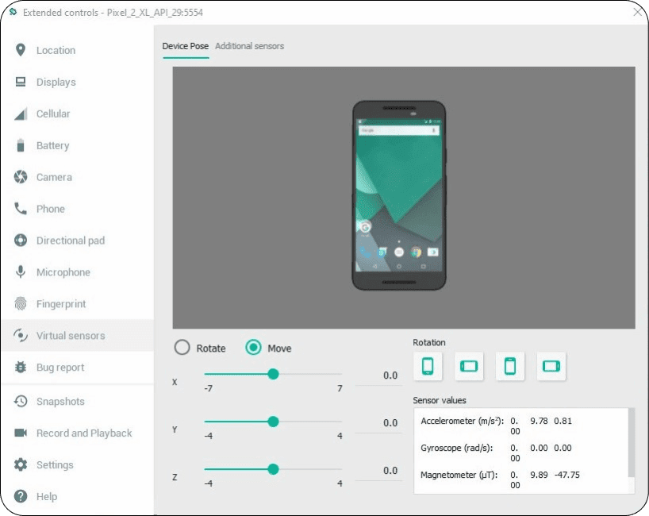The height and width of the screenshot is (516, 649).
Task: Click the Camera shutter icon
Action: coord(21,177)
